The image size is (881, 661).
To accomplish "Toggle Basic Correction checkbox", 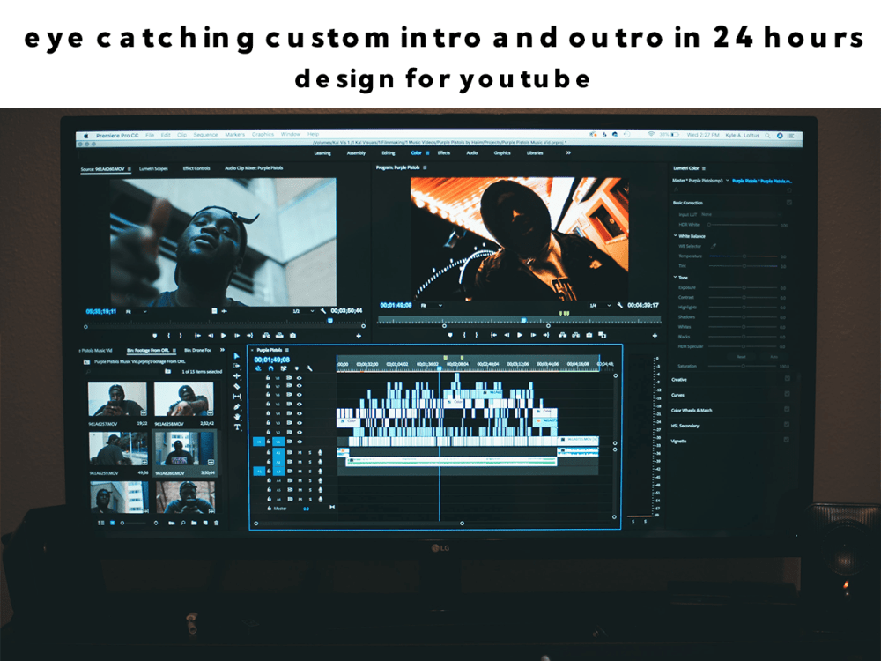I will point(788,203).
